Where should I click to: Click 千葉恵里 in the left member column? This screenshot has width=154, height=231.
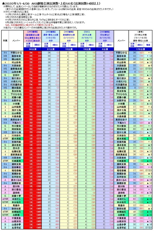16,218
